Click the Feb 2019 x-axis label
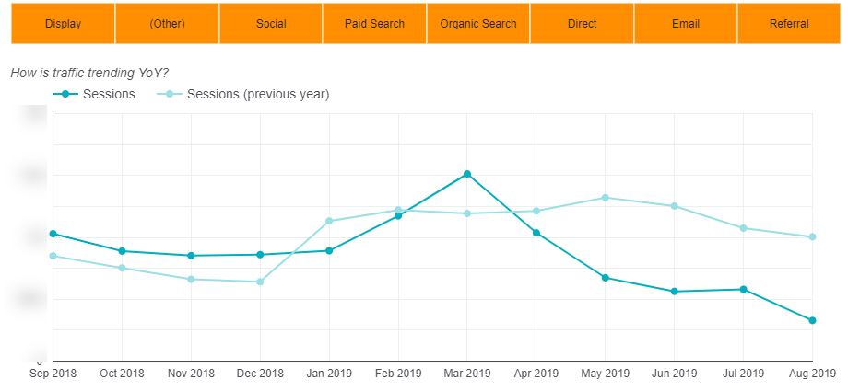 (398, 374)
